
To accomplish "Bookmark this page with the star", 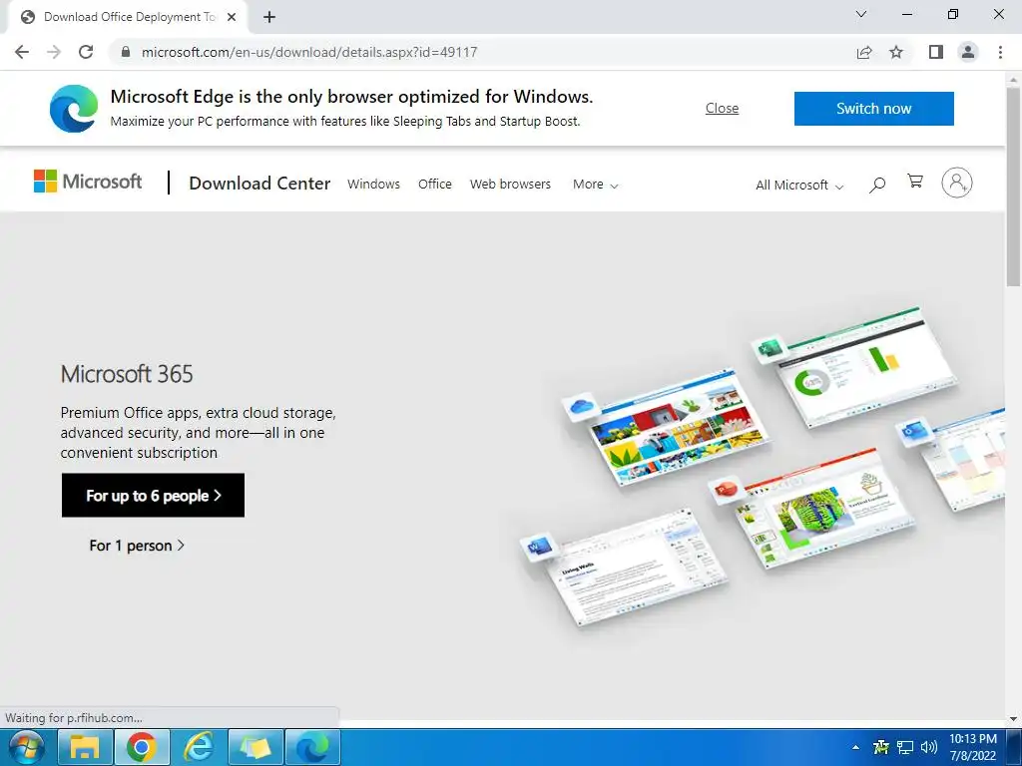I will click(896, 52).
